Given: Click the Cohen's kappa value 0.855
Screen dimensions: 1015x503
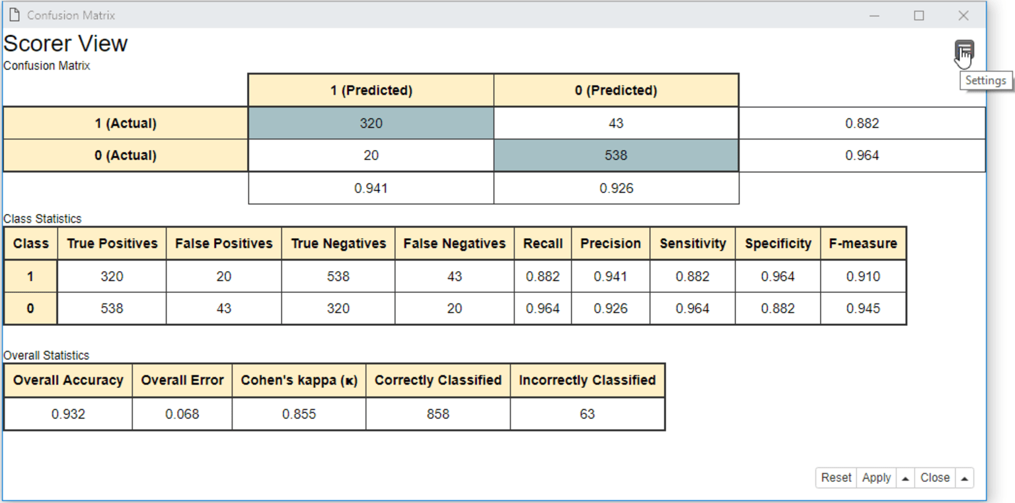Looking at the screenshot, I should [x=299, y=414].
